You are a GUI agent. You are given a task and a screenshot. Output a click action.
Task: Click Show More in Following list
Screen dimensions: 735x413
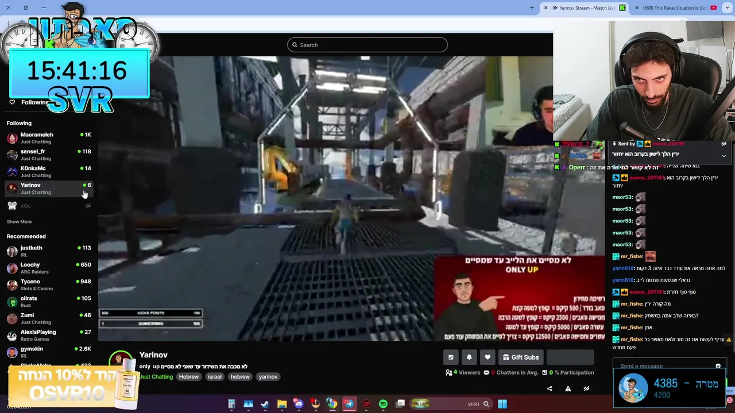pyautogui.click(x=19, y=221)
